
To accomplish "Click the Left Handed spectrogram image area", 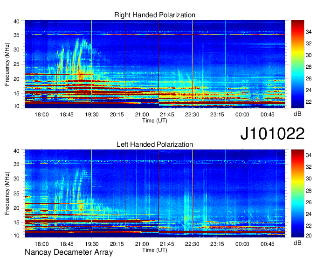I will pos(155,193).
